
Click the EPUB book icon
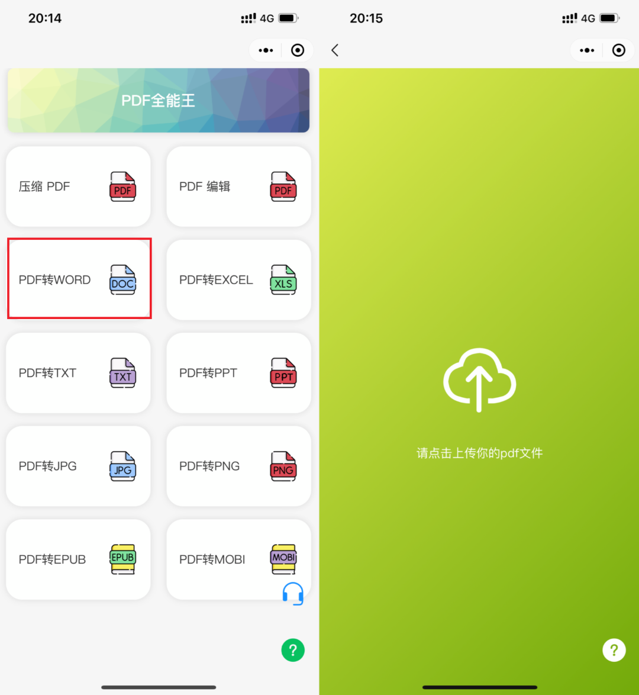coord(122,559)
